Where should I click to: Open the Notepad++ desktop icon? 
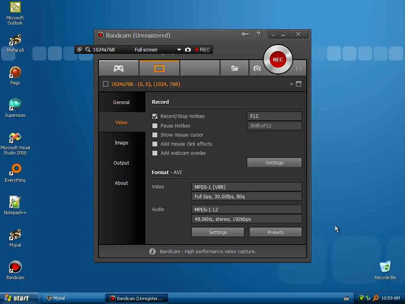pyautogui.click(x=15, y=205)
